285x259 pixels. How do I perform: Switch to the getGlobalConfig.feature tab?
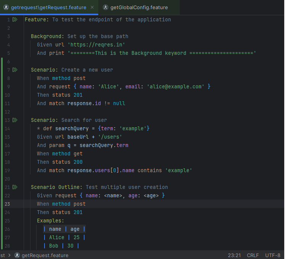139,7
